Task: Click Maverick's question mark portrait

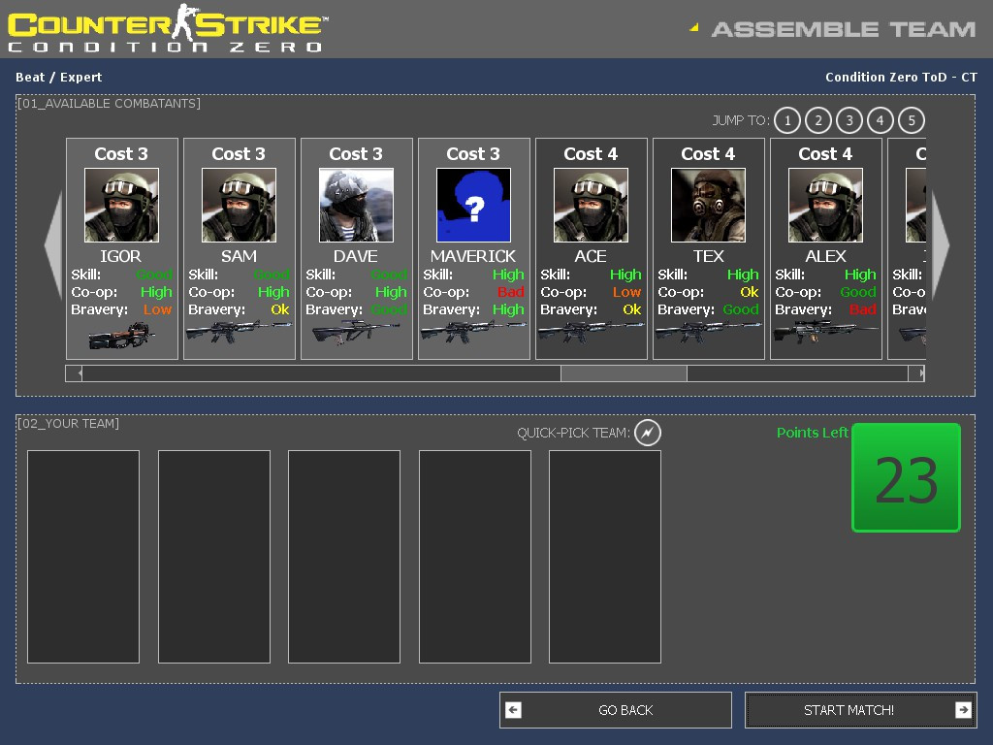Action: (473, 205)
